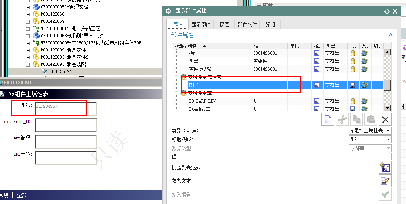Click the 值 input field in dialog
This screenshot has height=204, width=406.
370,156
